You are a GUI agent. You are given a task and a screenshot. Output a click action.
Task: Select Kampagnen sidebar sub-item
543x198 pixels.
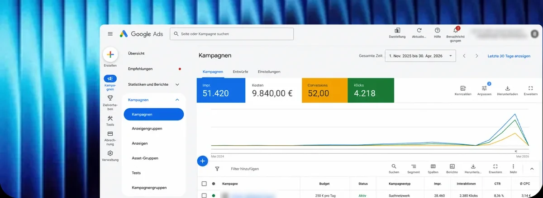pyautogui.click(x=154, y=114)
